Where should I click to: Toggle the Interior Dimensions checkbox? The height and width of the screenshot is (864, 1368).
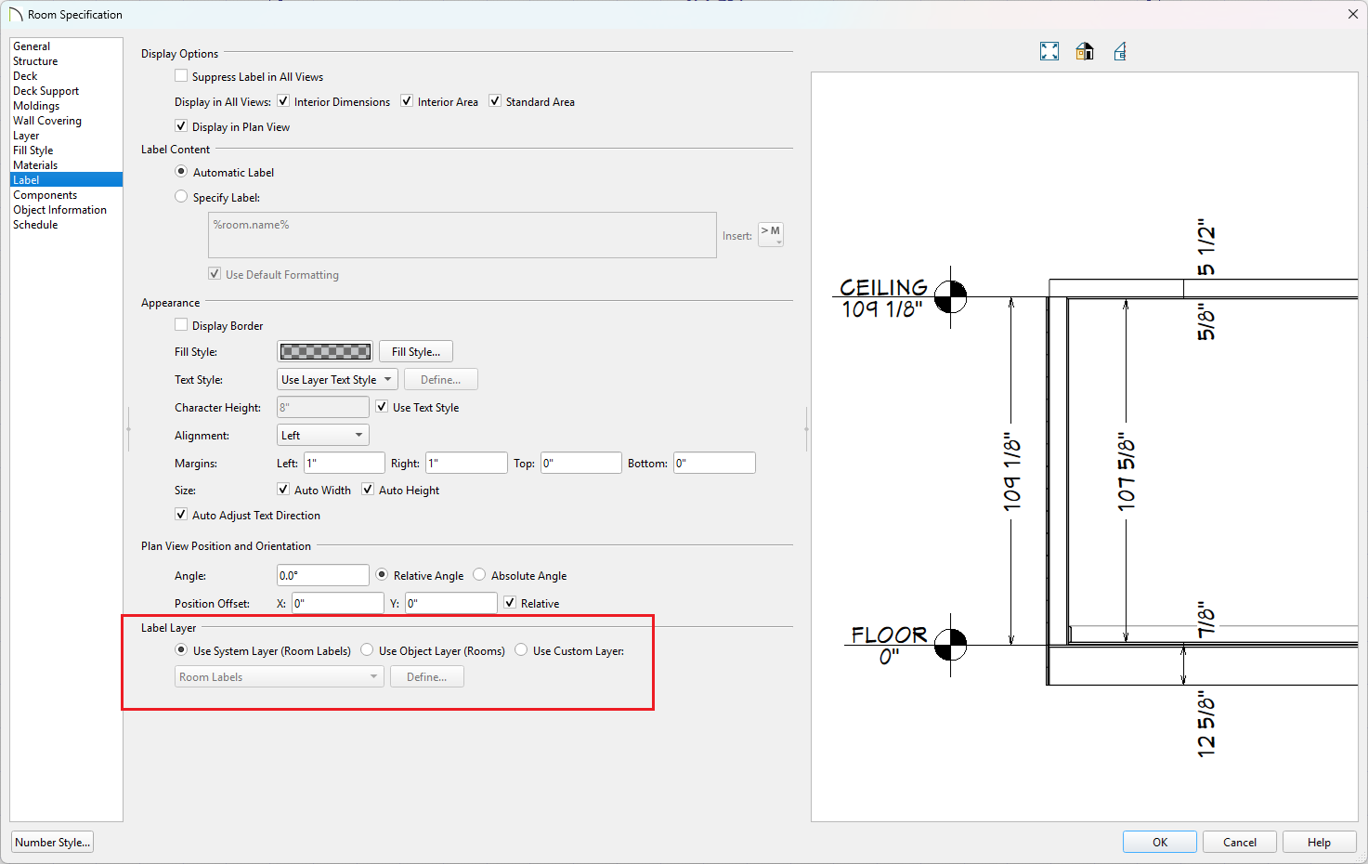pos(283,101)
